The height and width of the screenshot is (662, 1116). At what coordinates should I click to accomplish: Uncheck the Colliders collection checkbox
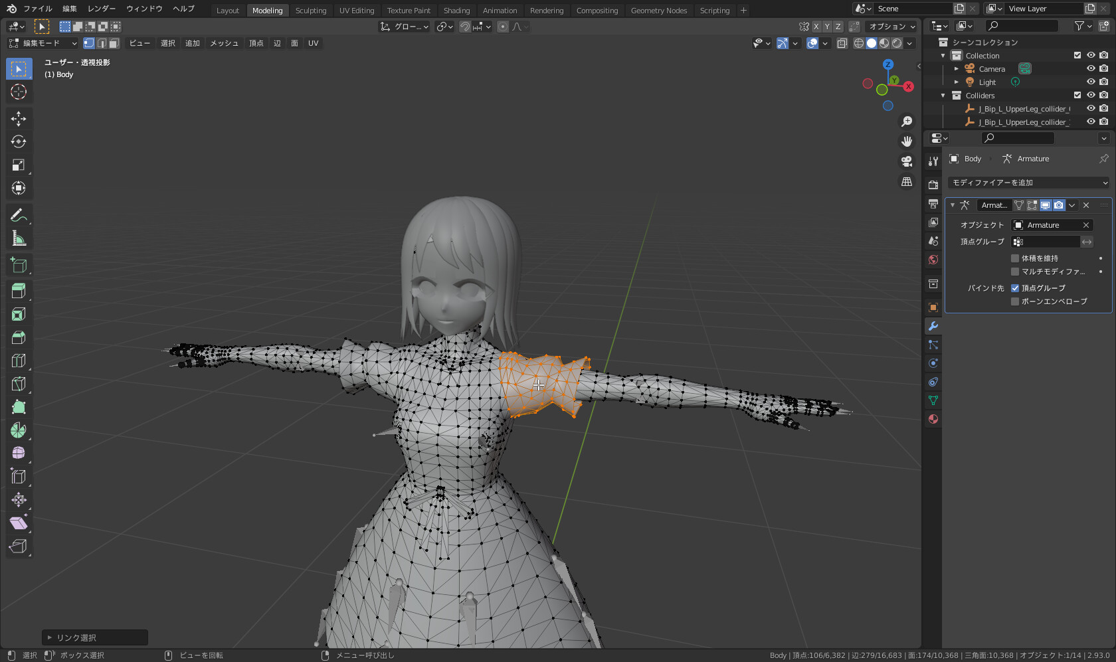[x=1077, y=95]
